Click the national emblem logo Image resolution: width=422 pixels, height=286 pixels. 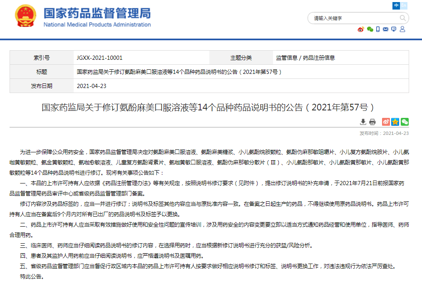[x=25, y=18]
